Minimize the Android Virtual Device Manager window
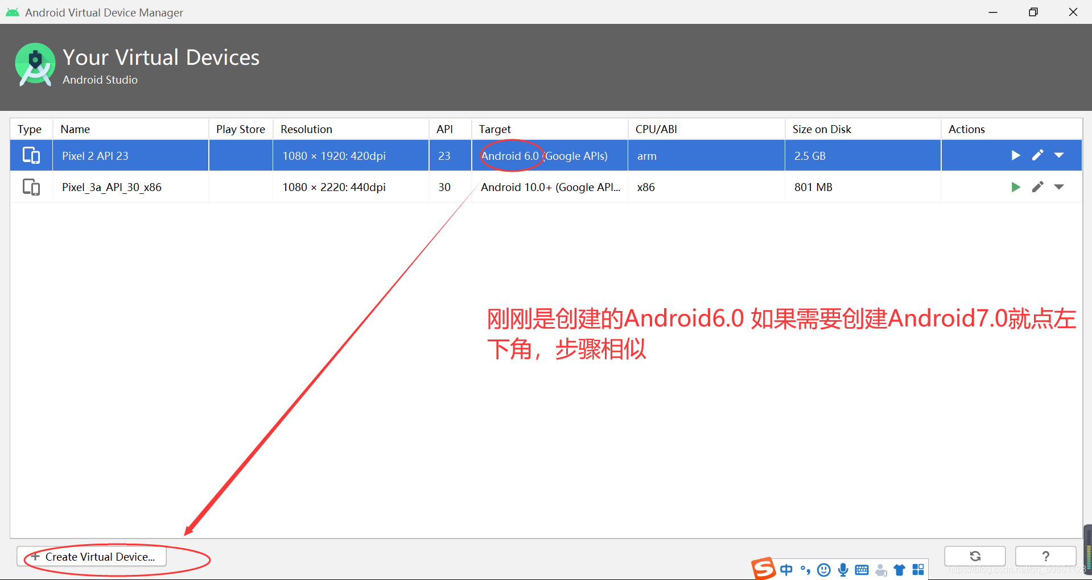 pos(993,12)
